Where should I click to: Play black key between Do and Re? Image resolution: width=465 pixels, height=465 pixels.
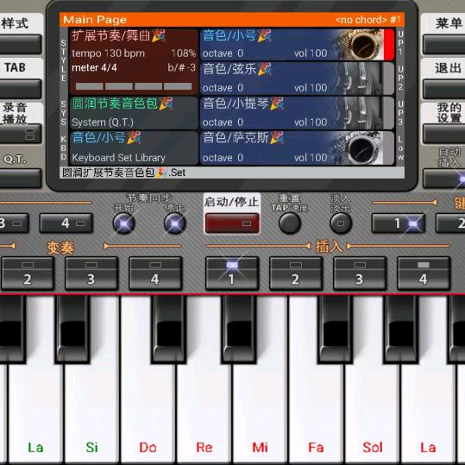(x=169, y=330)
